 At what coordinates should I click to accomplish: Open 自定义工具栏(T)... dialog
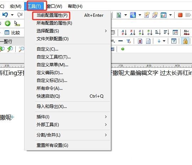point(68,57)
